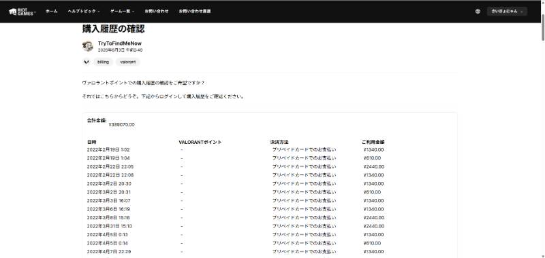
Task: Click TryToFindMeNow's avatar image
Action: 88,46
